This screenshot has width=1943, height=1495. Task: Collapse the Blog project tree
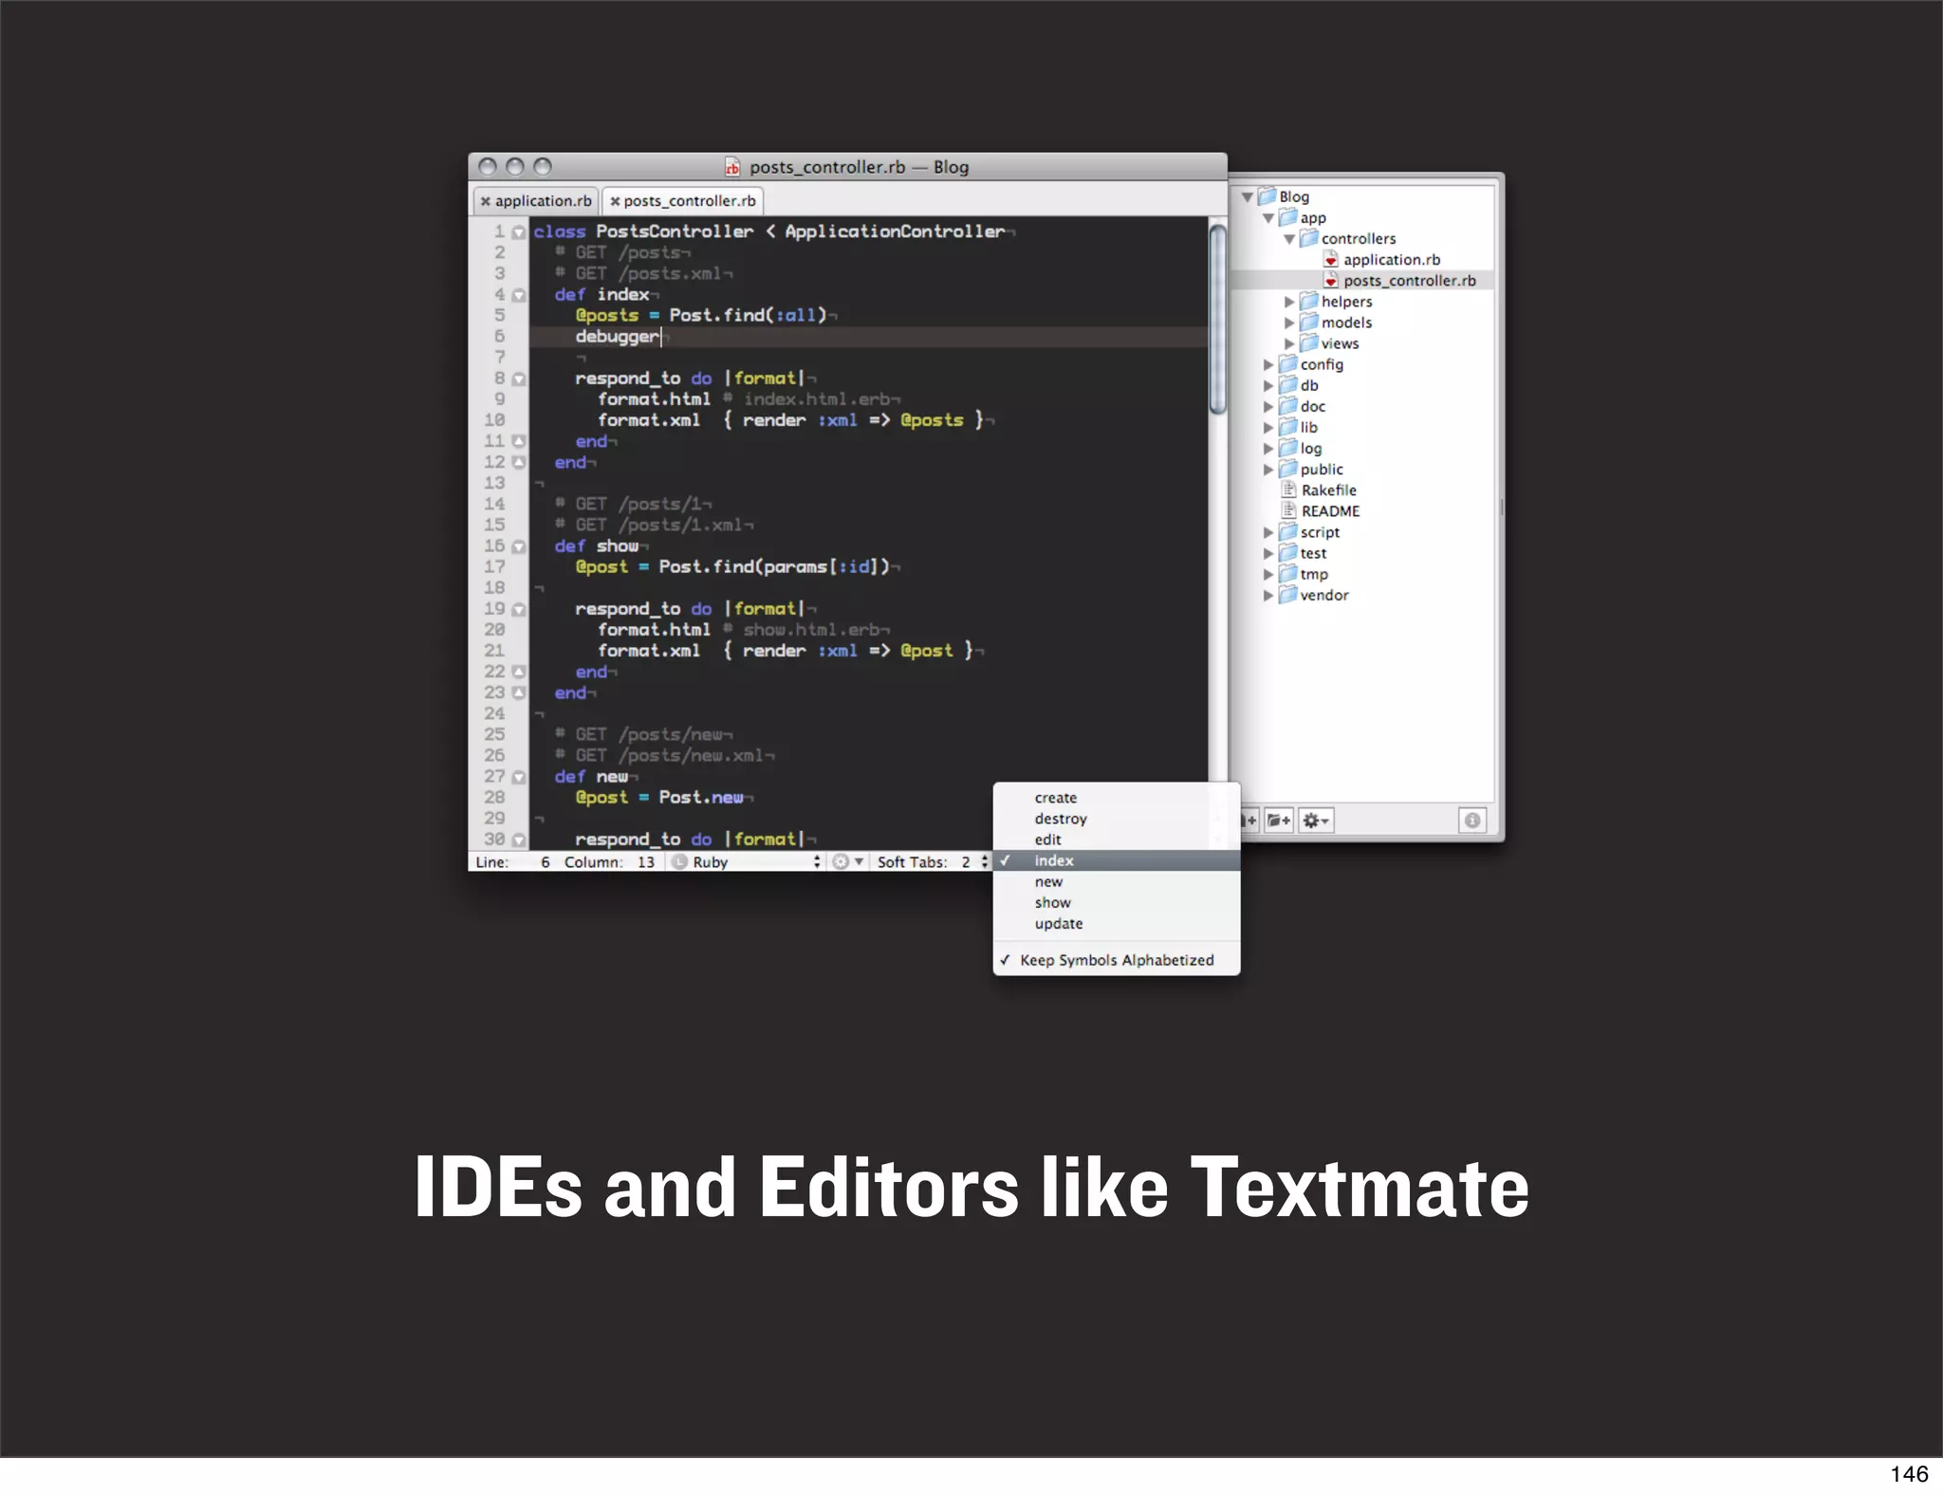(x=1247, y=196)
